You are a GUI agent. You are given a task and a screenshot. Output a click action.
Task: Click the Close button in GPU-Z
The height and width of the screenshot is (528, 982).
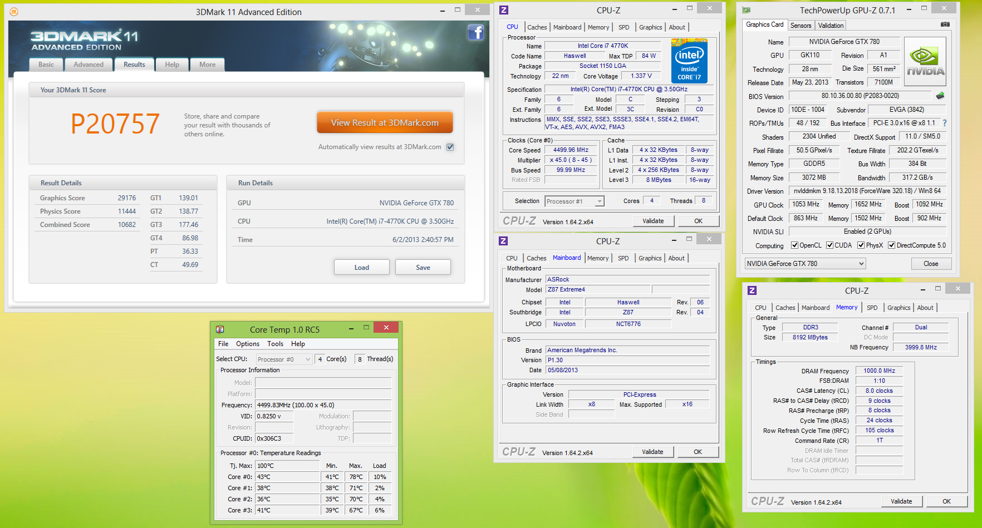click(x=931, y=264)
